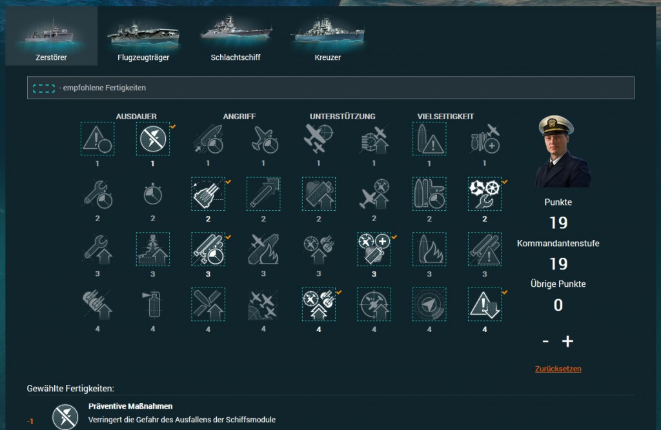Click the Zurücksetzen reset link
The height and width of the screenshot is (430, 661).
pyautogui.click(x=558, y=369)
